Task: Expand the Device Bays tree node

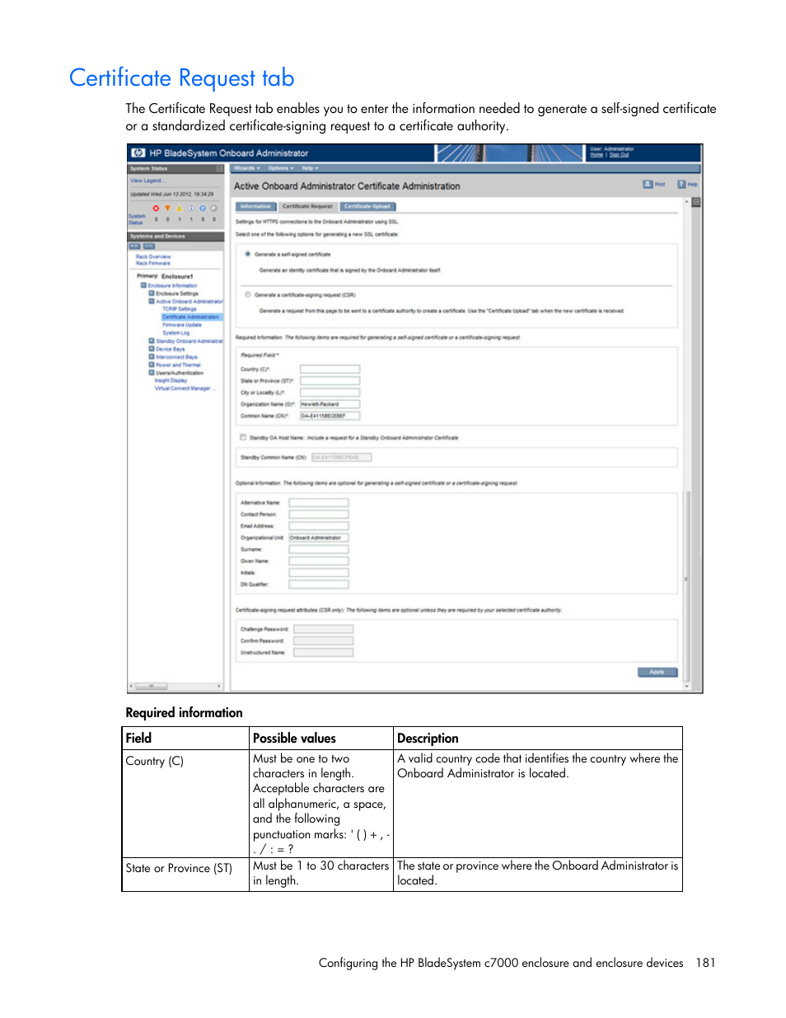Action: point(152,349)
